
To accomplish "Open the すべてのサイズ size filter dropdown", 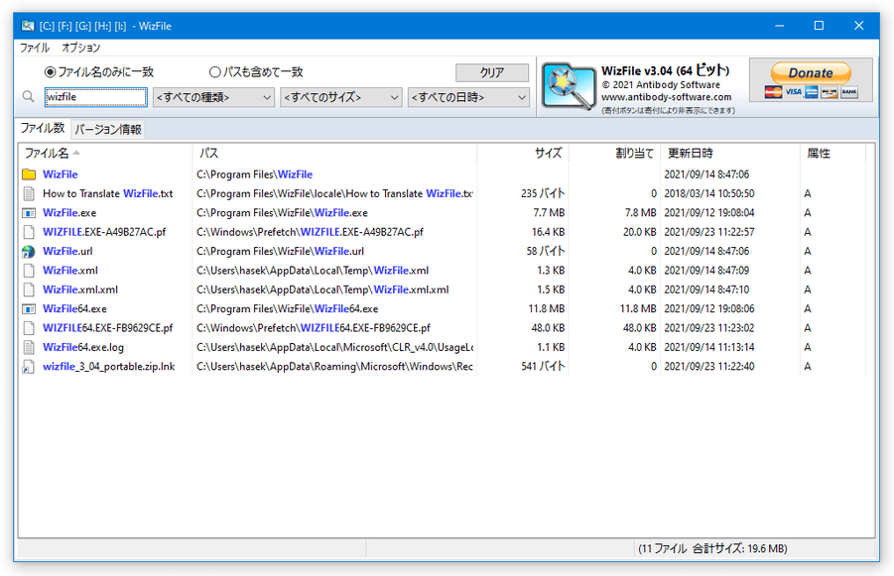I will 341,97.
